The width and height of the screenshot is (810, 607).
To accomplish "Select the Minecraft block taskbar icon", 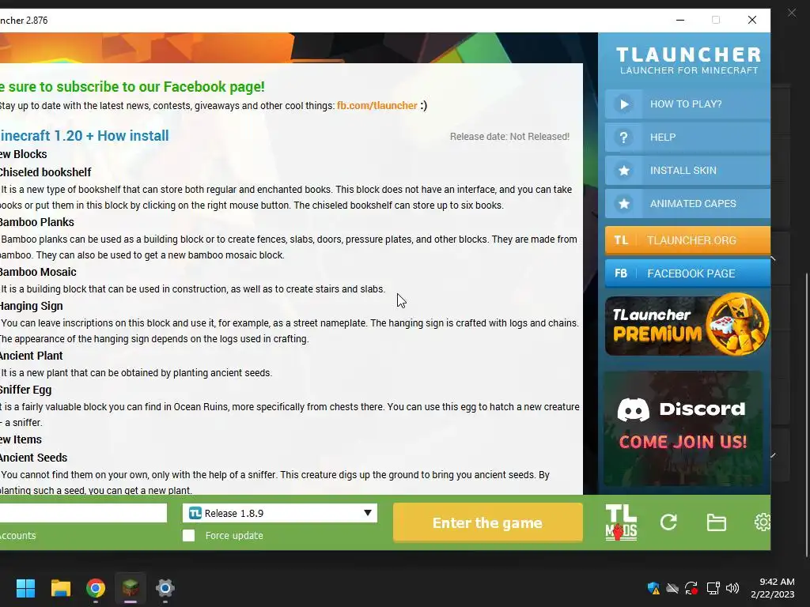I will pos(131,588).
